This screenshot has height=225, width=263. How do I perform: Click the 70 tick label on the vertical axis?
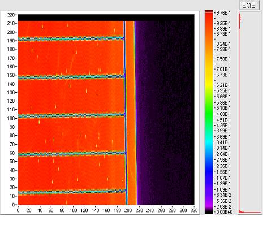click(x=12, y=144)
